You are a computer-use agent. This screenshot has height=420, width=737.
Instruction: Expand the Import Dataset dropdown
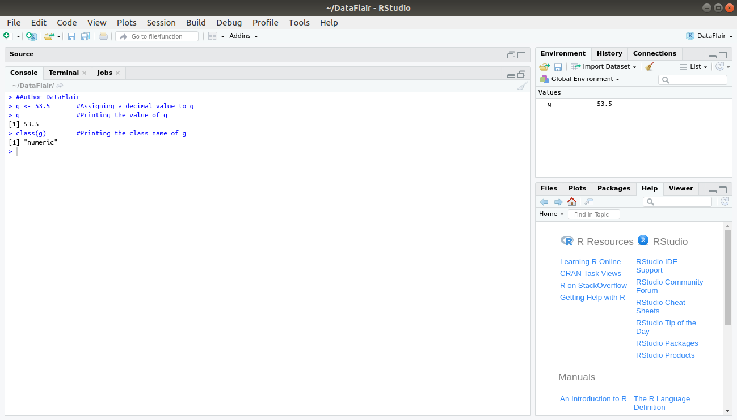click(x=603, y=67)
